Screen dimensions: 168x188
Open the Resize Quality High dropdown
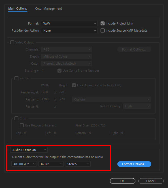[137, 106]
